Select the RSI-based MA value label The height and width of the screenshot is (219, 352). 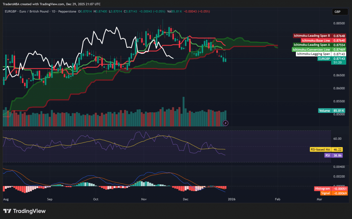327,149
